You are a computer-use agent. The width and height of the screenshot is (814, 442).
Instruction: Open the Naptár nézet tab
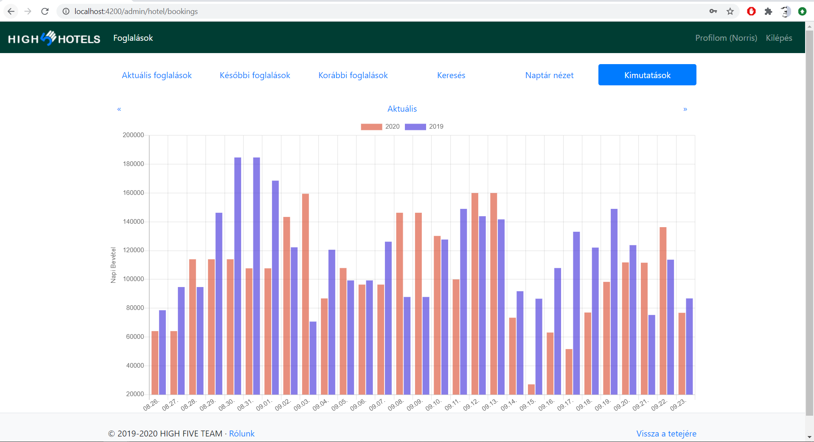[549, 75]
